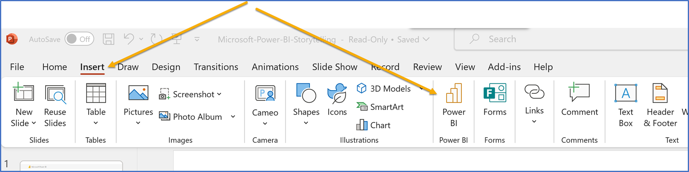The image size is (689, 172).
Task: Insert a Chart
Action: coord(373,125)
